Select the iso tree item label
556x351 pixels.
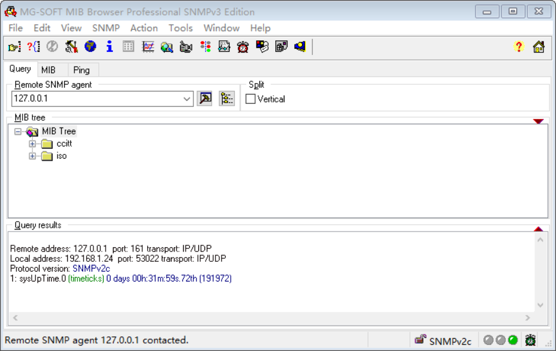click(62, 156)
